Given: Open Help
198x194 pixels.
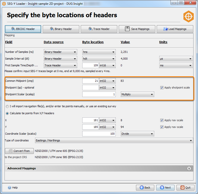Looking at the screenshot, I should pyautogui.click(x=13, y=188).
